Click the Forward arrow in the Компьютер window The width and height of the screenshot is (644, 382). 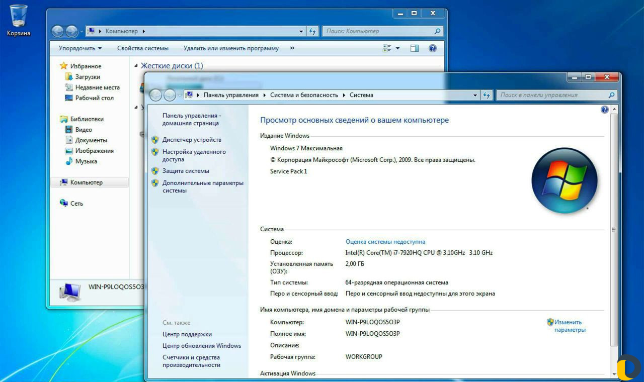[71, 31]
